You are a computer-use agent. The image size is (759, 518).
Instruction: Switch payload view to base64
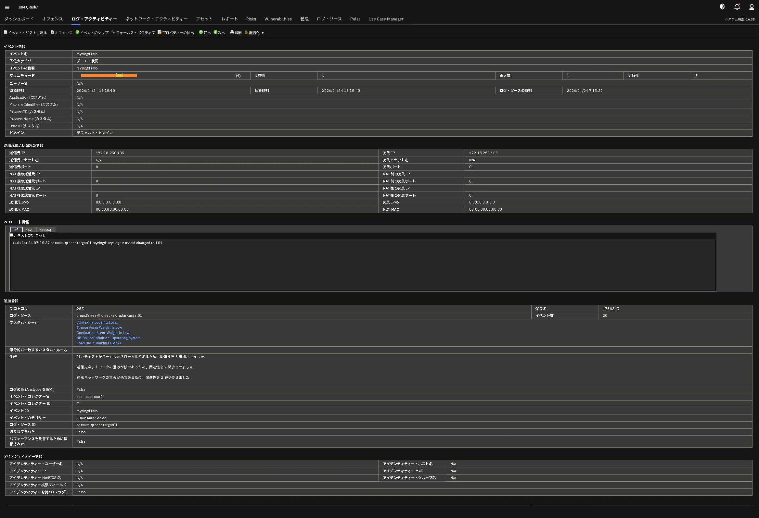pyautogui.click(x=45, y=230)
